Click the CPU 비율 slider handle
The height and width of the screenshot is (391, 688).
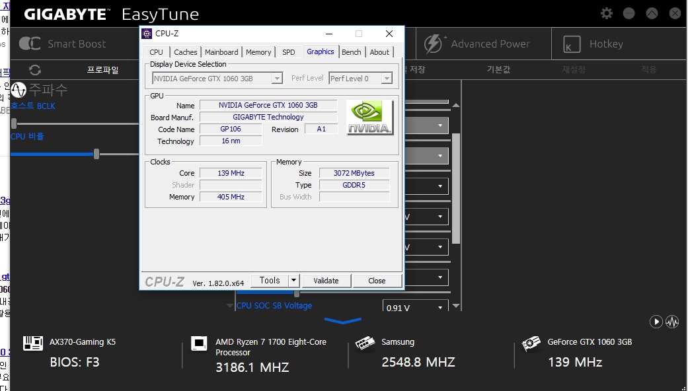[x=96, y=154]
